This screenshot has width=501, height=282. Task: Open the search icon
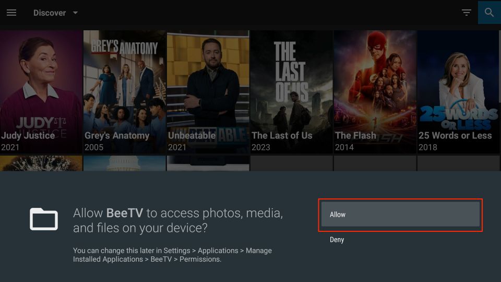(x=489, y=13)
